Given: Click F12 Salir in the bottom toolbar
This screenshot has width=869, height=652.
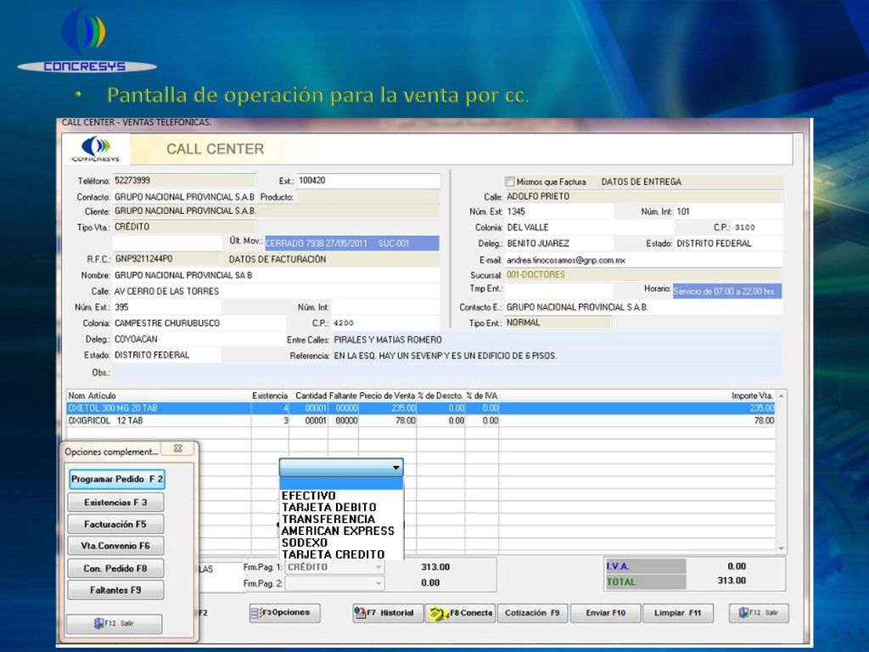Looking at the screenshot, I should click(x=759, y=613).
